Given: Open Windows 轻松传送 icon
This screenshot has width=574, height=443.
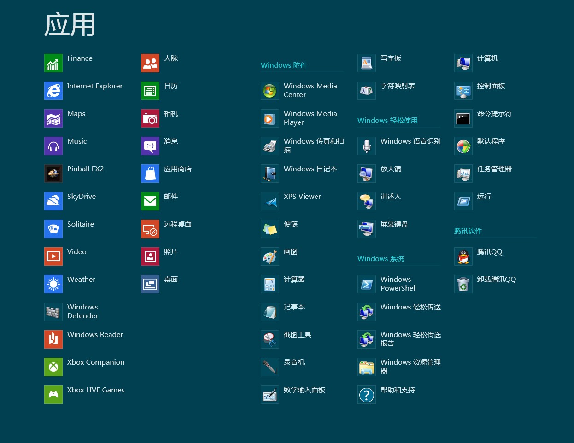Looking at the screenshot, I should (x=367, y=312).
